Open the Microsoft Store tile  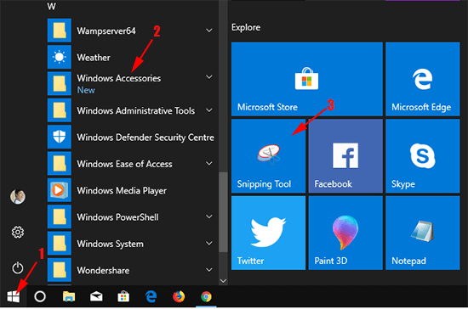[307, 79]
